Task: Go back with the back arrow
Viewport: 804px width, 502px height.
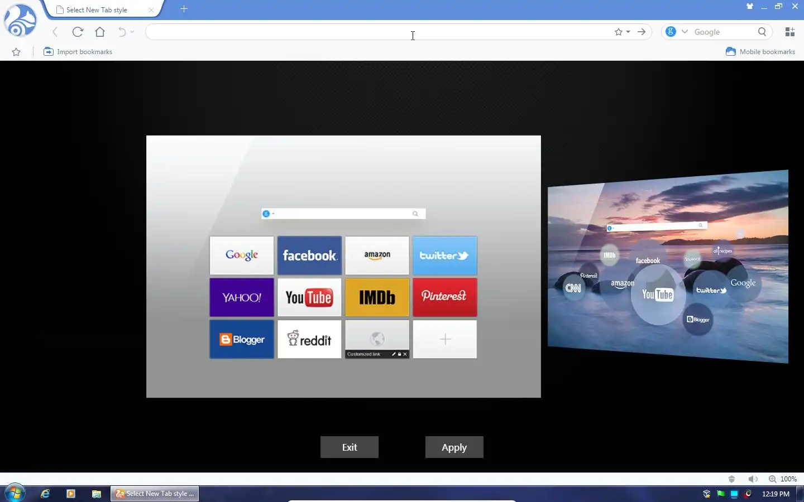Action: coord(55,32)
